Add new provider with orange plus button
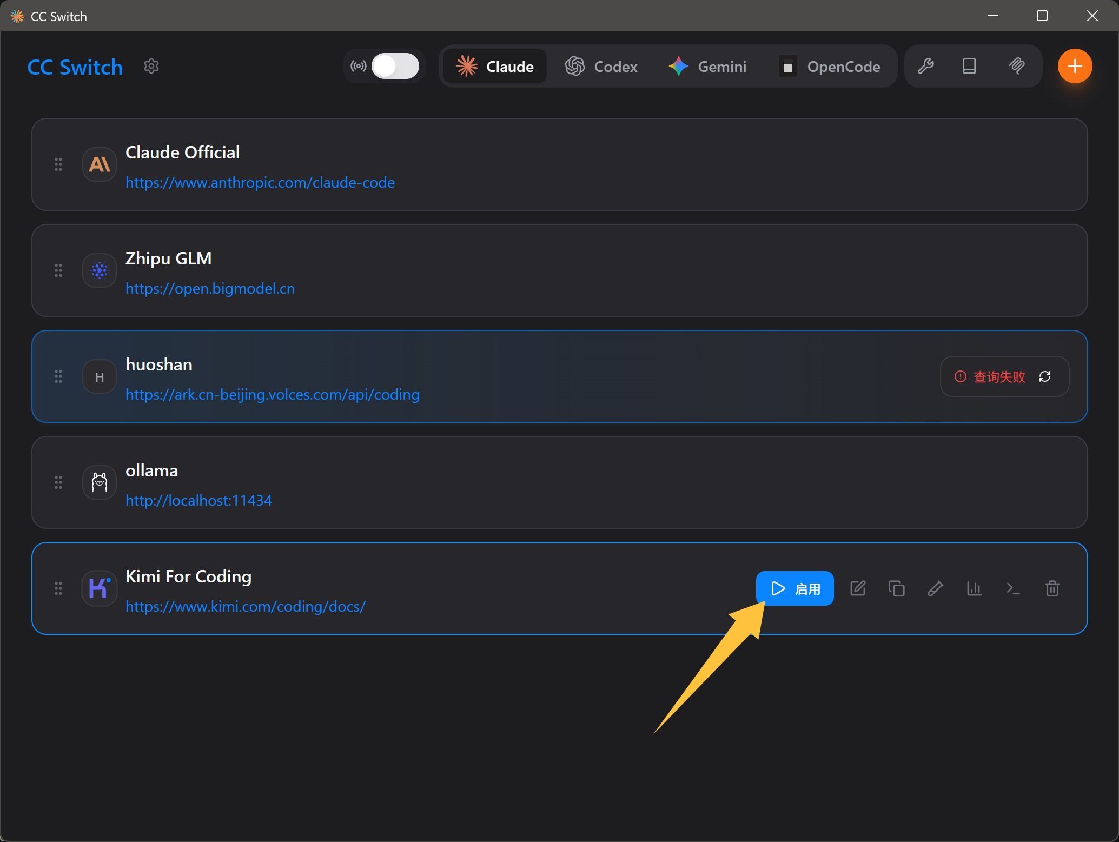Image resolution: width=1119 pixels, height=842 pixels. pyautogui.click(x=1075, y=67)
